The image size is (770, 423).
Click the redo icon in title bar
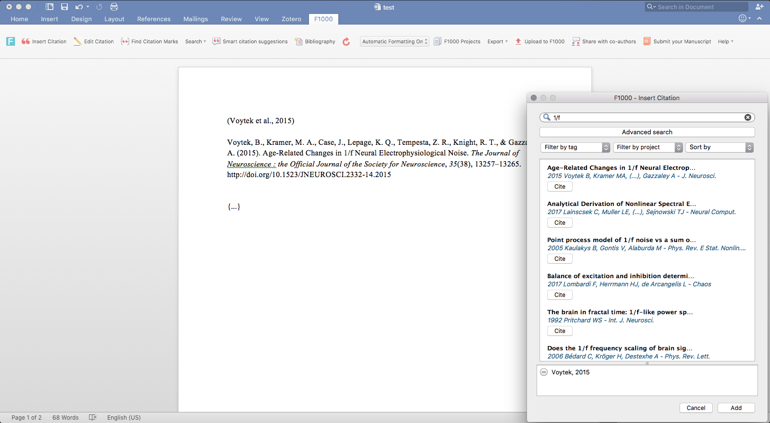pos(99,7)
